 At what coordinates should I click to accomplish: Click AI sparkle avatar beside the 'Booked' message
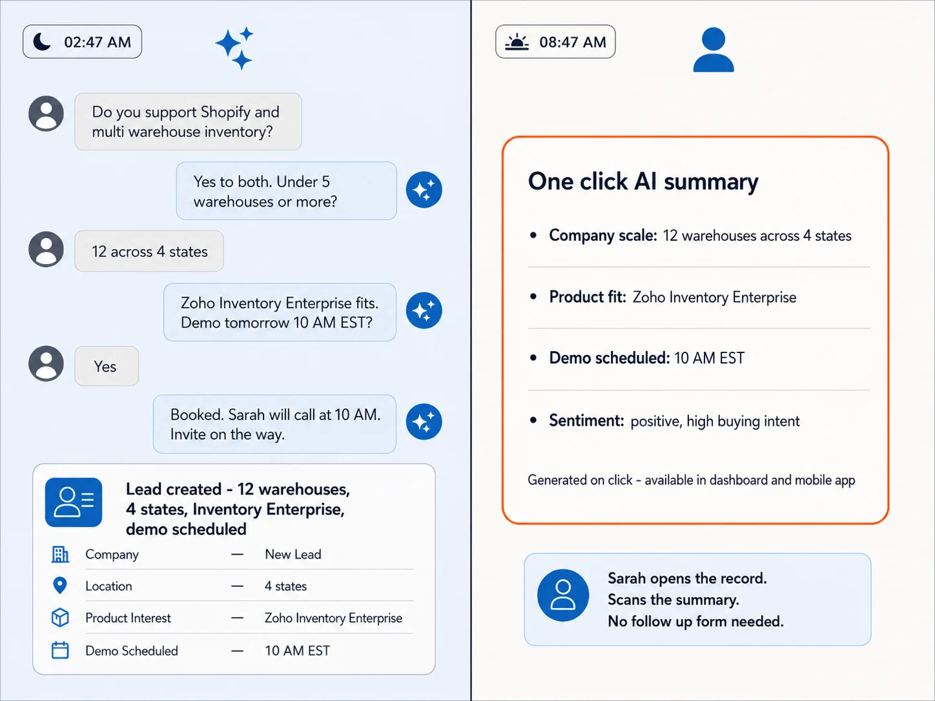[424, 422]
